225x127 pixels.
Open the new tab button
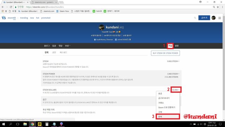pos(61,2)
